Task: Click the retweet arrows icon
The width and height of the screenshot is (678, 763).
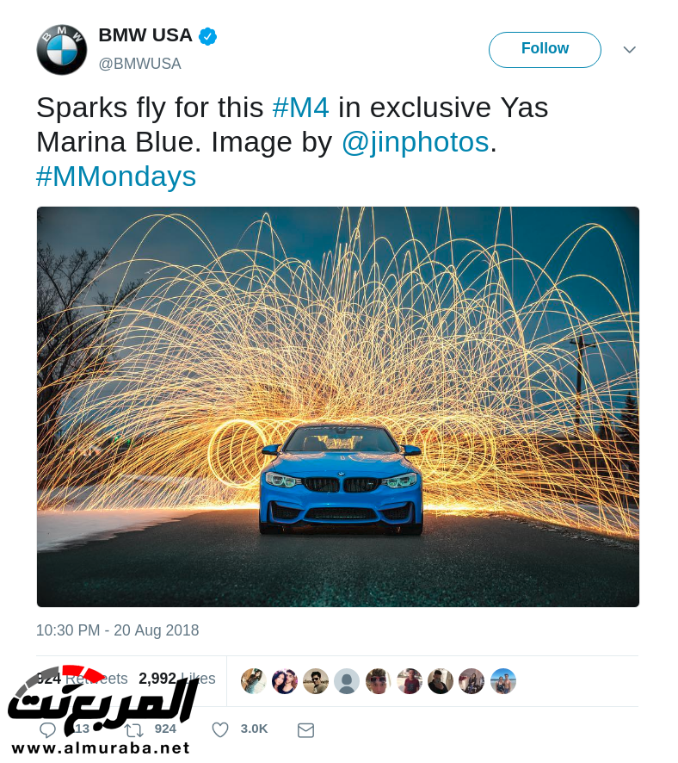Action: tap(133, 730)
